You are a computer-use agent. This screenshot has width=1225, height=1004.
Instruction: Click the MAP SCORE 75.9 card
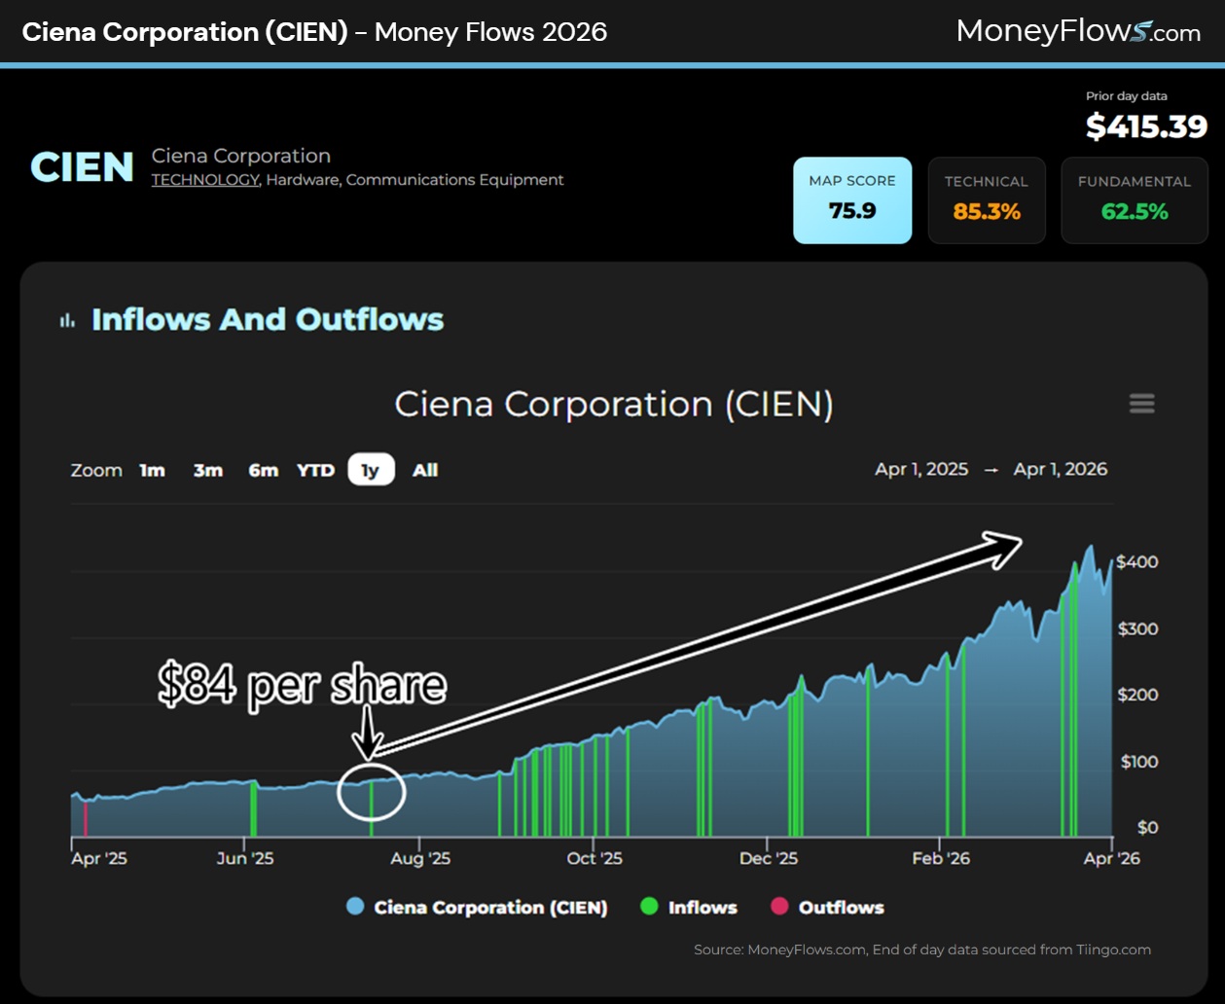coord(852,200)
